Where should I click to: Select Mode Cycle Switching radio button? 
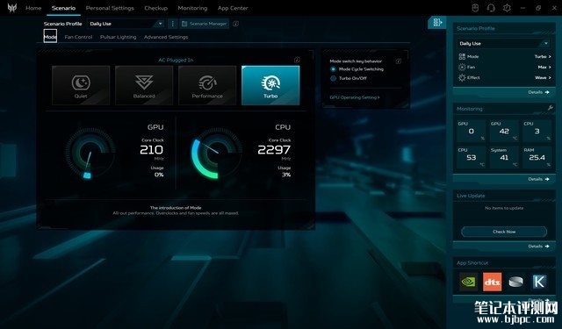[334, 69]
